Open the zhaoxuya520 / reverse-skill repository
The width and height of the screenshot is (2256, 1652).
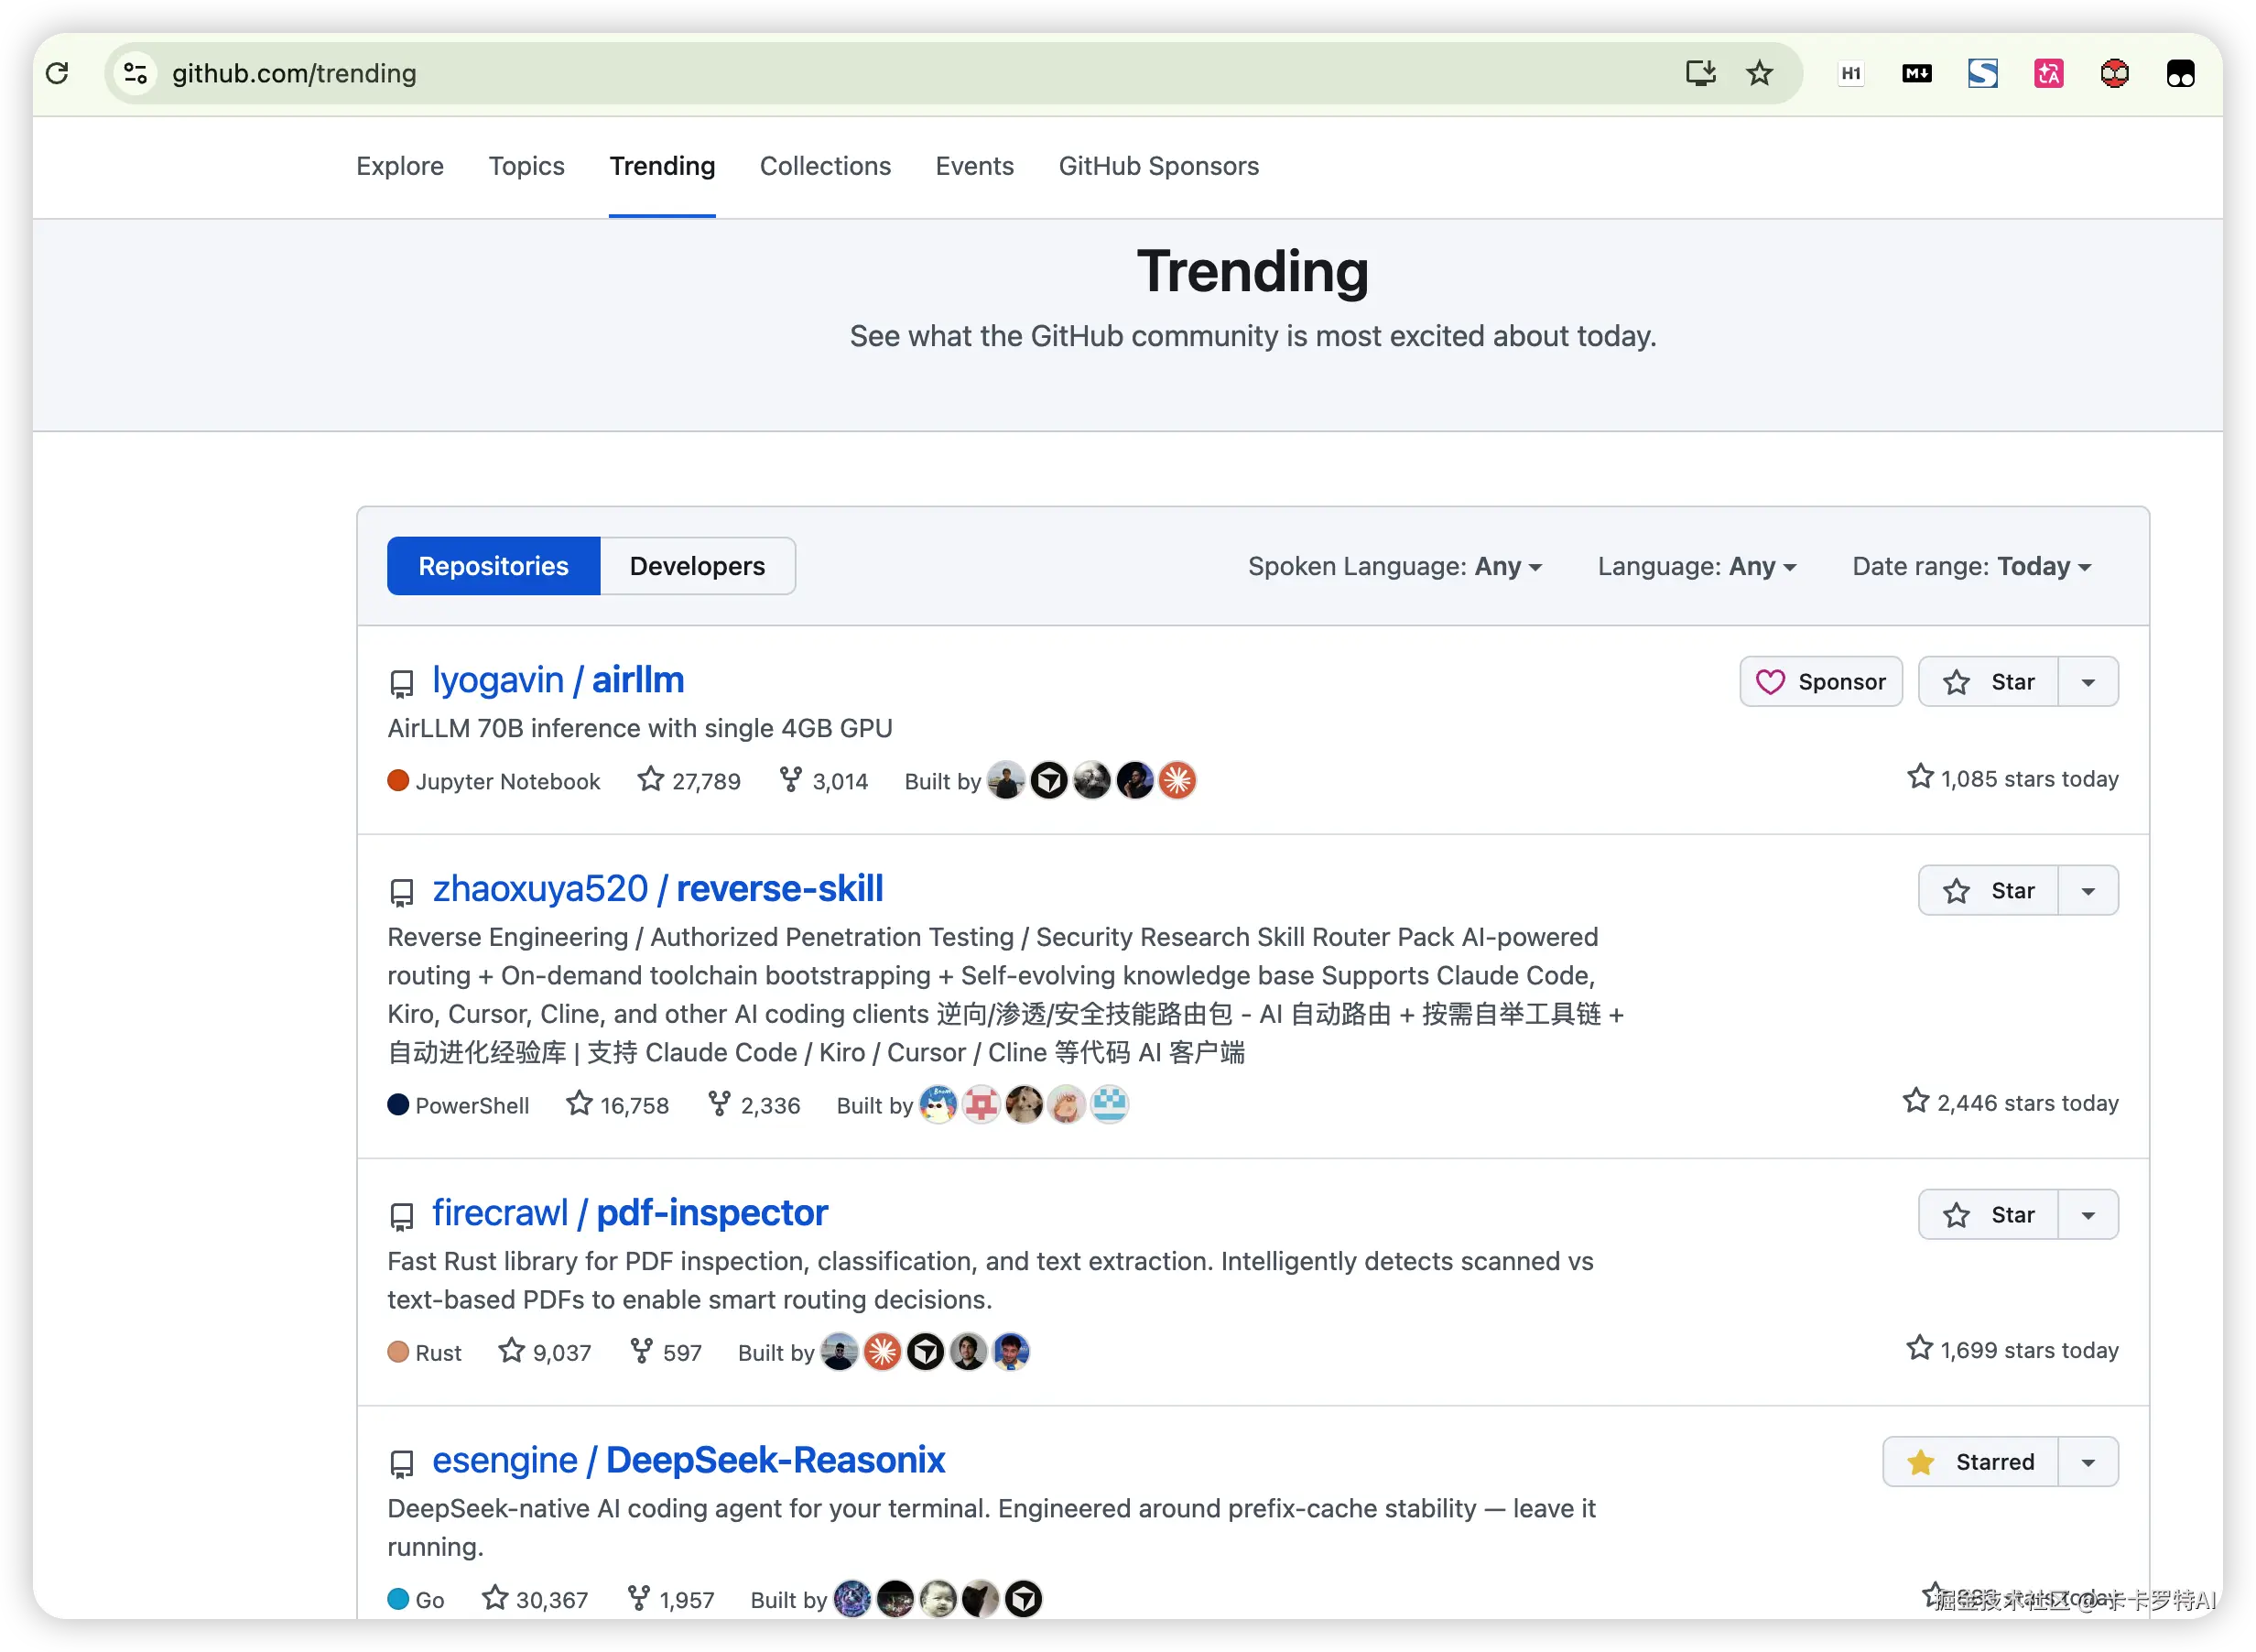pos(657,889)
